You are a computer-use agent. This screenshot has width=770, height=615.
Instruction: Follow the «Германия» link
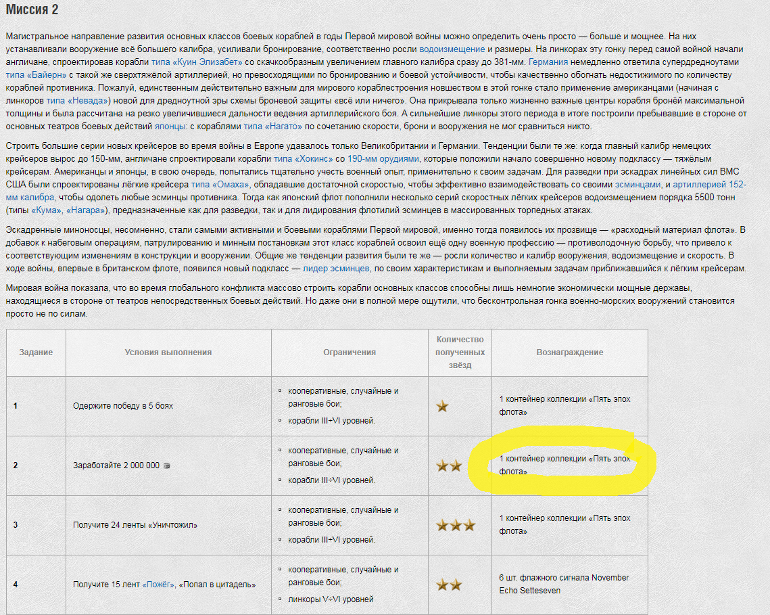(548, 62)
